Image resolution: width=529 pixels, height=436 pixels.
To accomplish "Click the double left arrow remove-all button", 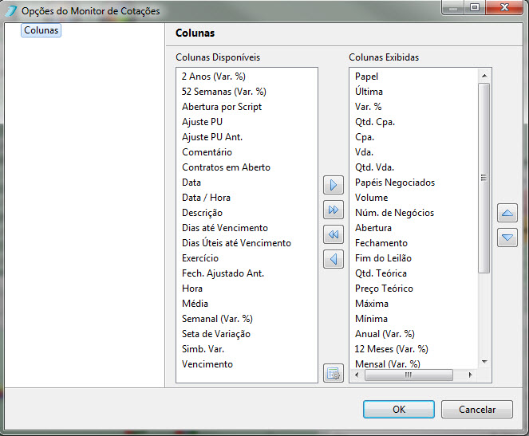I will [334, 234].
